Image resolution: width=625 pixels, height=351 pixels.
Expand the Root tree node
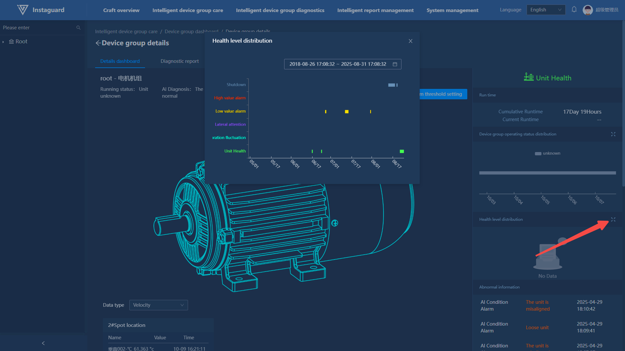point(3,42)
